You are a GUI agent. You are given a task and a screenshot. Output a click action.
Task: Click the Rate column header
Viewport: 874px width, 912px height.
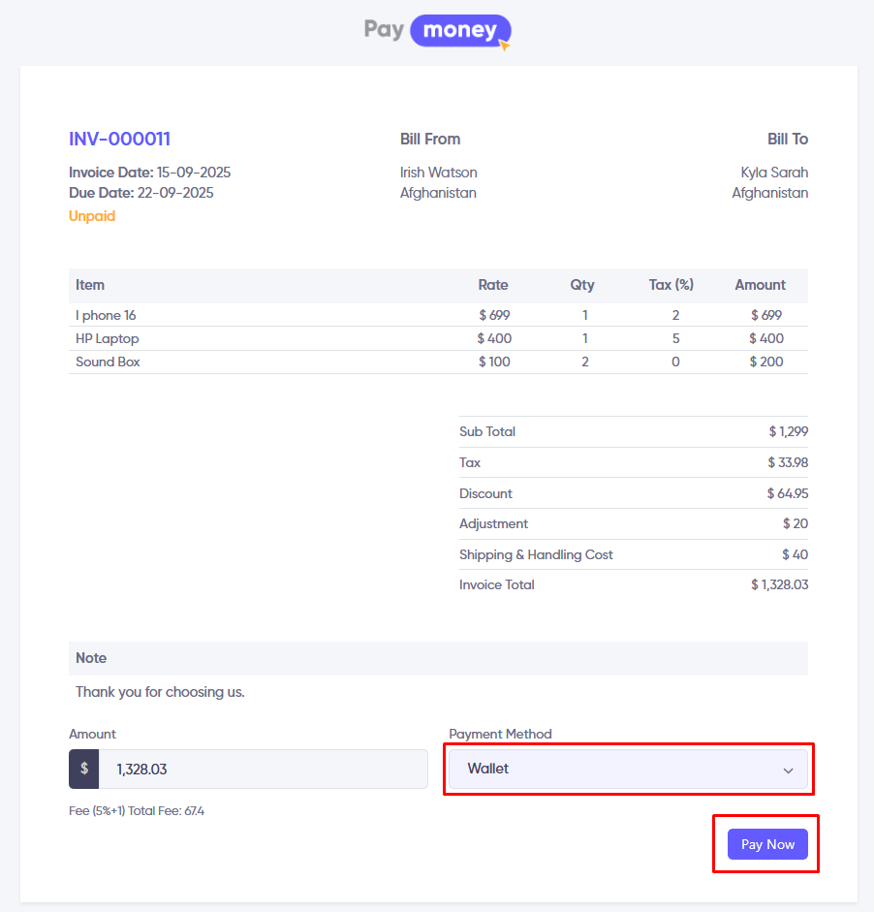492,285
